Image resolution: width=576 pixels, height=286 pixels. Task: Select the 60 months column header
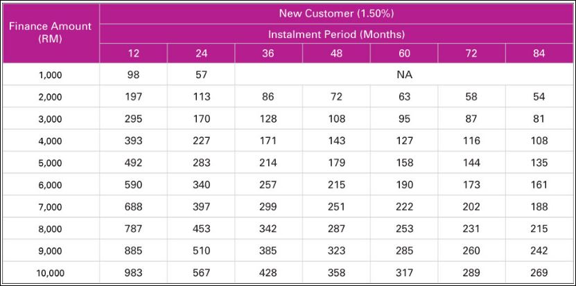[x=403, y=53]
